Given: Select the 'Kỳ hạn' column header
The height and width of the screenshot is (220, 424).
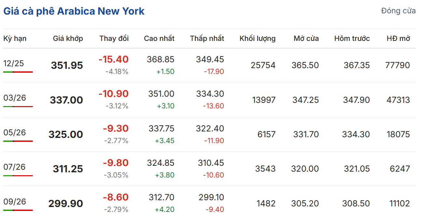Looking at the screenshot, I should click(15, 38).
